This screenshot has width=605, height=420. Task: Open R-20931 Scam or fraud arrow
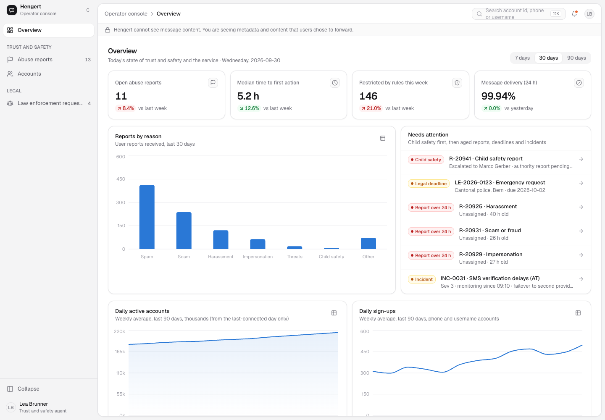click(581, 231)
